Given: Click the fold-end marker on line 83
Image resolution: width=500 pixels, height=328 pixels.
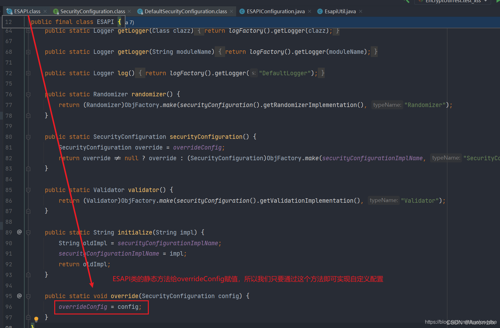Looking at the screenshot, I should (28, 169).
